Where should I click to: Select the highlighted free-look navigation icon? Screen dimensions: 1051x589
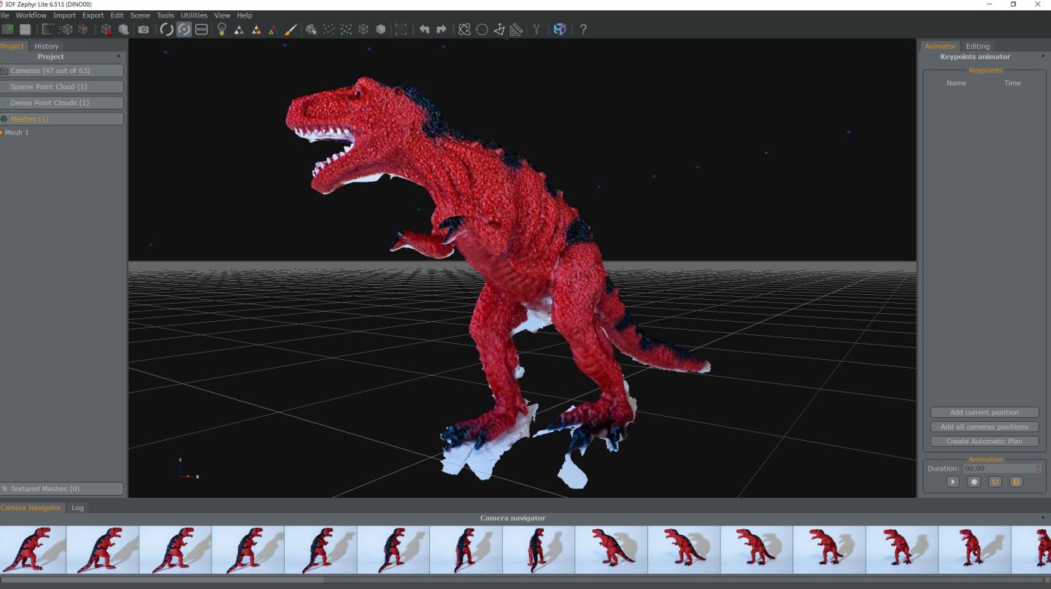tap(184, 29)
